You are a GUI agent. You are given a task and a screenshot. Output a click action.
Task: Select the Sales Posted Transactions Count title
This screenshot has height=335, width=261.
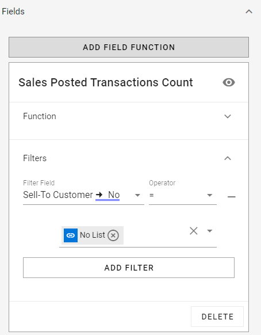coord(106,82)
